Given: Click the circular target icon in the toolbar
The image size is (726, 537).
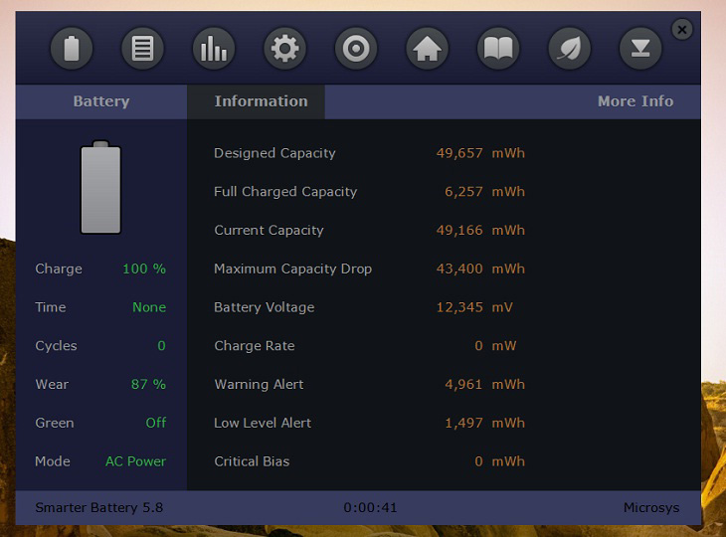Looking at the screenshot, I should pyautogui.click(x=356, y=48).
